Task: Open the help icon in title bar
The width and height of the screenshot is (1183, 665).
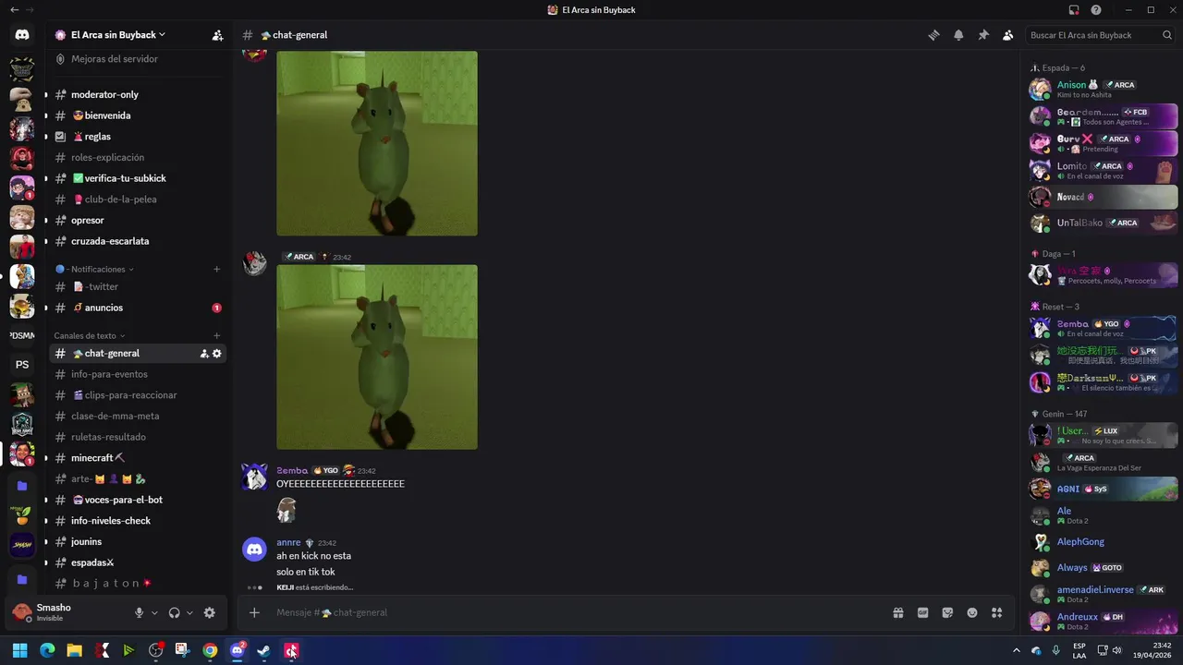Action: 1096,10
